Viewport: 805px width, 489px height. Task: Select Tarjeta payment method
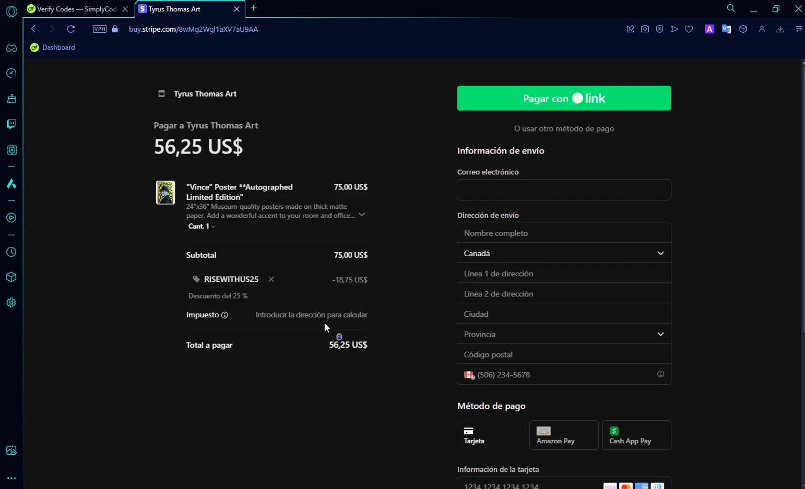pyautogui.click(x=491, y=435)
